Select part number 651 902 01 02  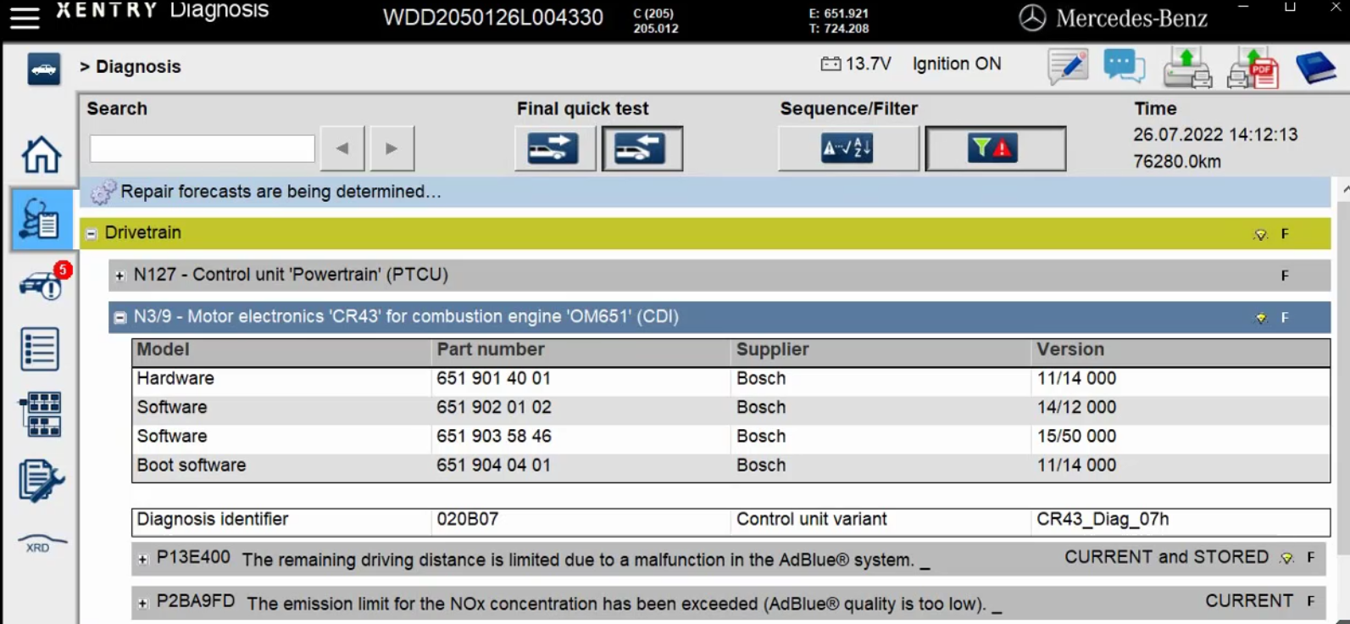pyautogui.click(x=494, y=407)
